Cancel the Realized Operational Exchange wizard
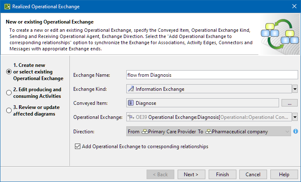The image size is (301, 182). (253, 174)
